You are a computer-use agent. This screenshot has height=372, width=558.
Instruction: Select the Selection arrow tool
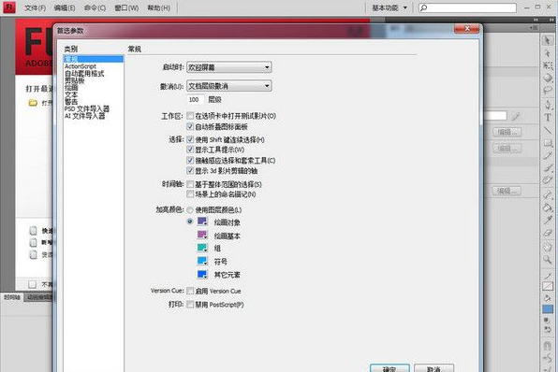(548, 41)
